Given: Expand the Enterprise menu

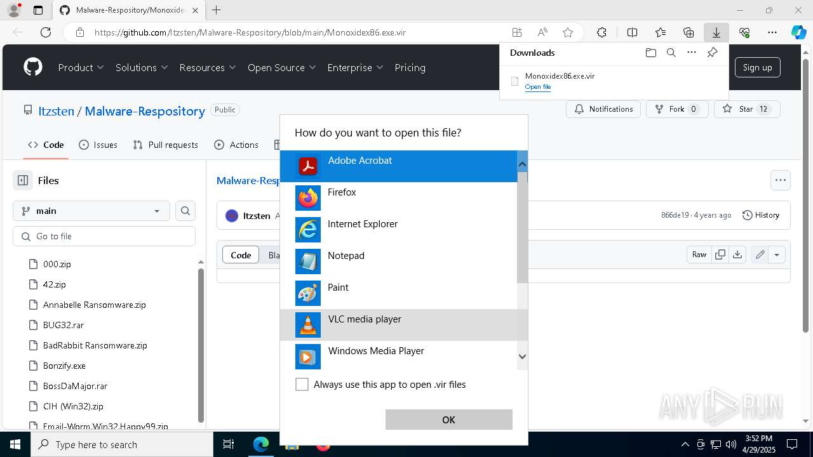Looking at the screenshot, I should [x=355, y=67].
